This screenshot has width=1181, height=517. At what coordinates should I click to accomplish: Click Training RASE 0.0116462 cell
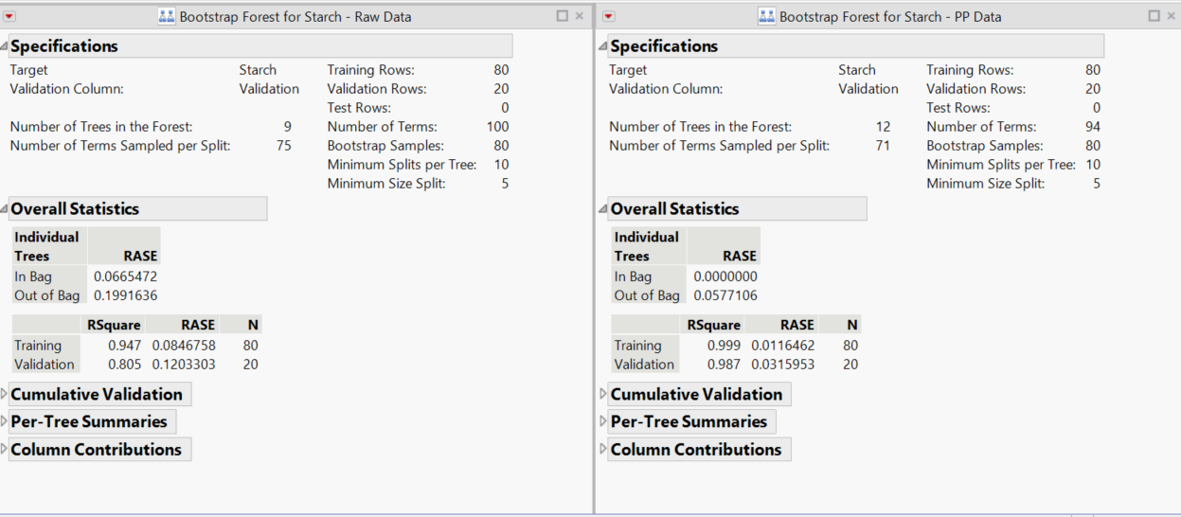(x=783, y=345)
